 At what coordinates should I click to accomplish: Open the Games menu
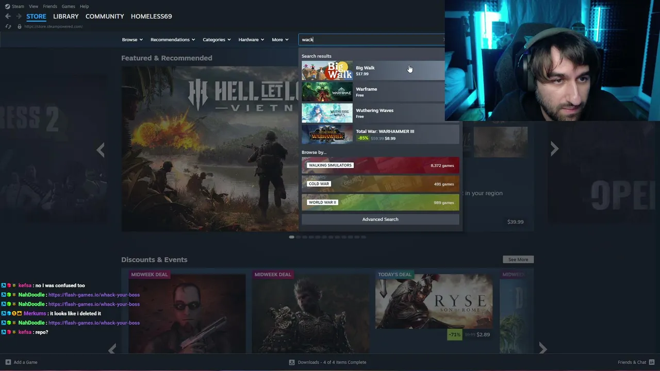(68, 6)
